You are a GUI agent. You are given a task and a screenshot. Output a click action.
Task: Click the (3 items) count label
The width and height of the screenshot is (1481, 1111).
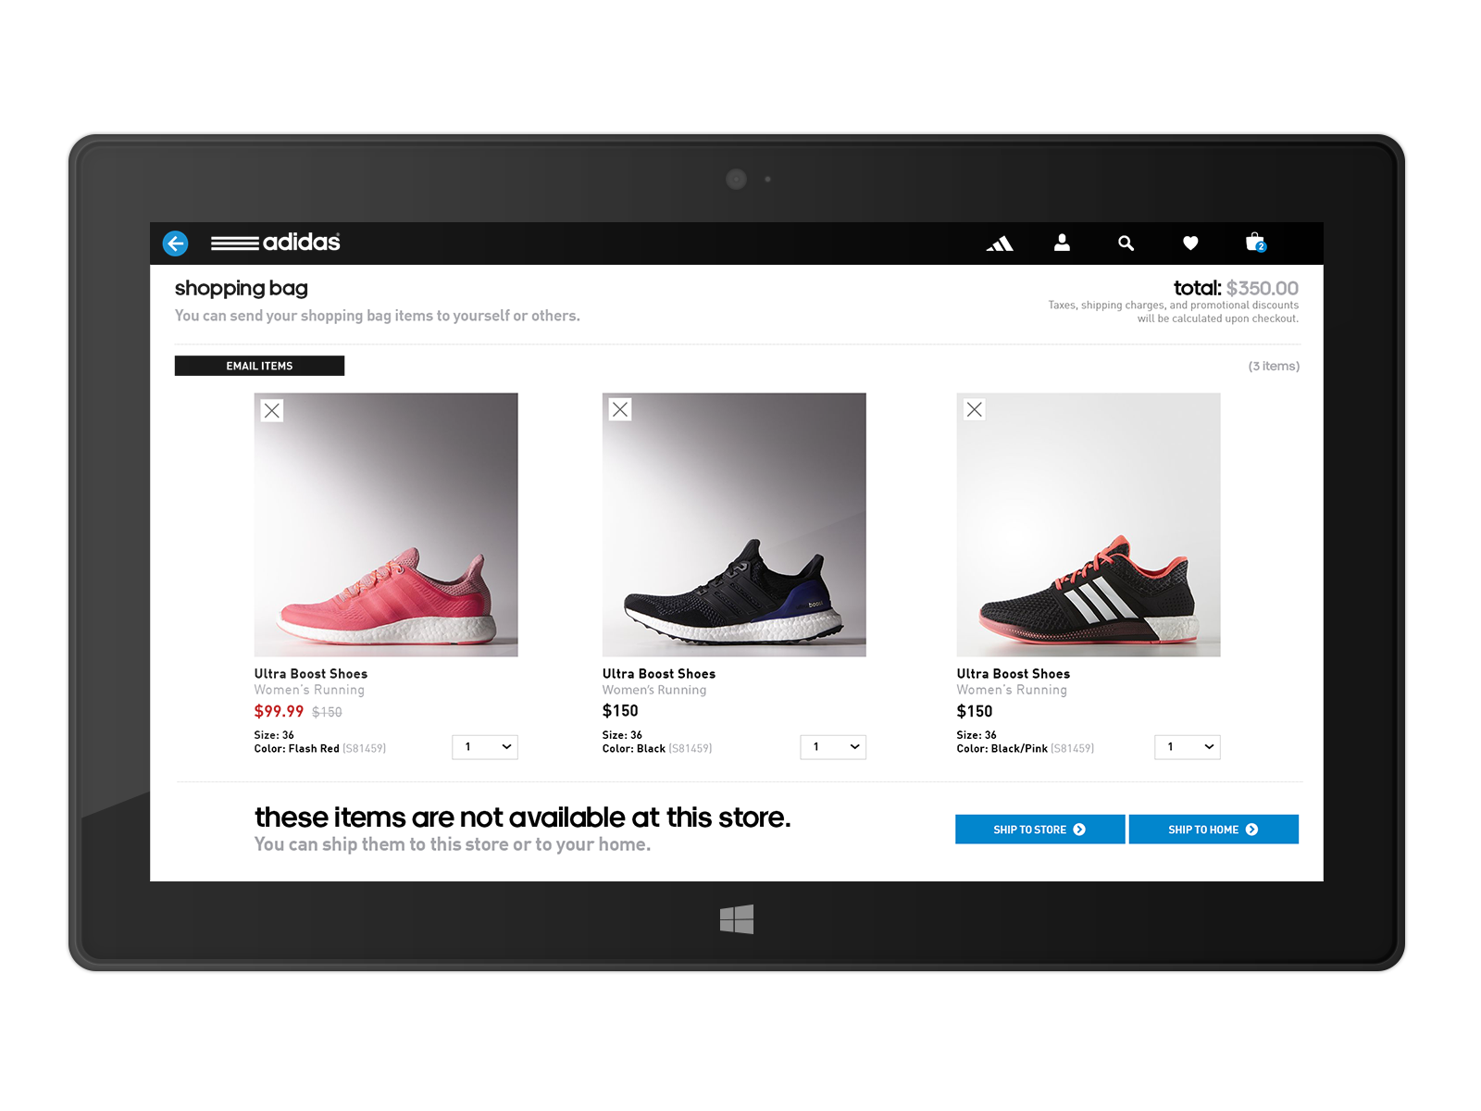[x=1274, y=366]
